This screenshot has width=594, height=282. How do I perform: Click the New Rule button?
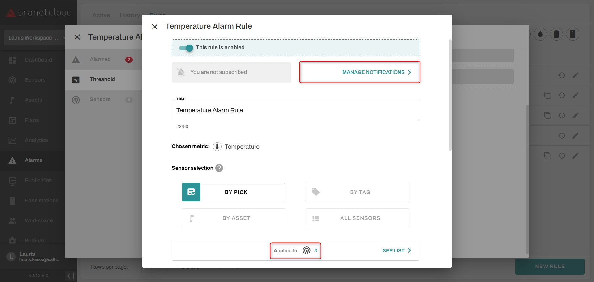[550, 266]
